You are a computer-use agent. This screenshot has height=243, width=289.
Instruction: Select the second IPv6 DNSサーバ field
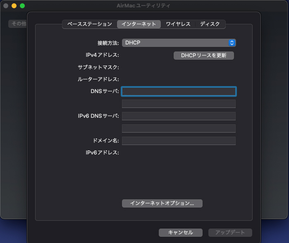tap(179, 129)
